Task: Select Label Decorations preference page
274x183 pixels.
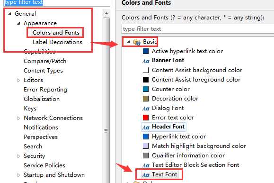Action: [57, 42]
